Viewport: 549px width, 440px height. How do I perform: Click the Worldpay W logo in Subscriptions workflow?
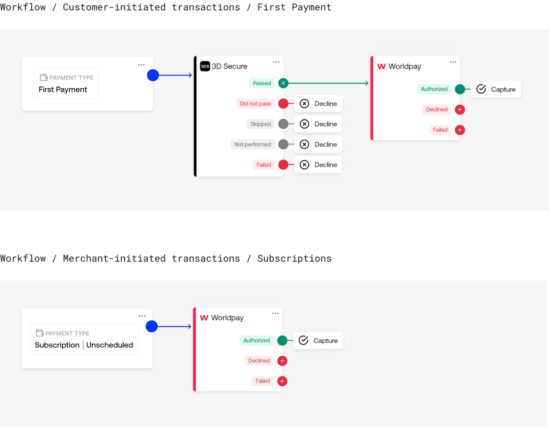coord(204,318)
